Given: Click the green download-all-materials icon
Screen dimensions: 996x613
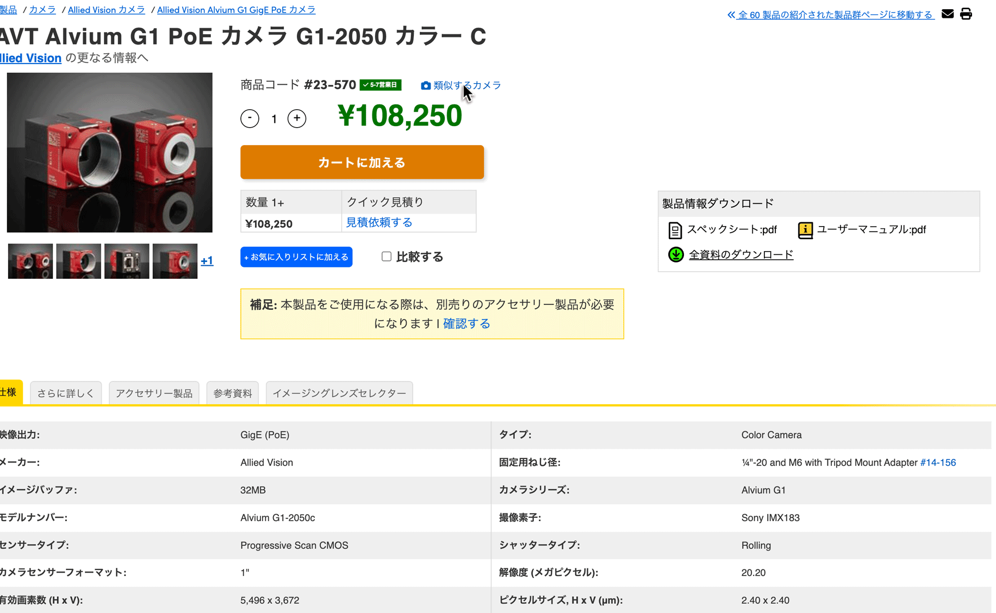Looking at the screenshot, I should (x=676, y=254).
